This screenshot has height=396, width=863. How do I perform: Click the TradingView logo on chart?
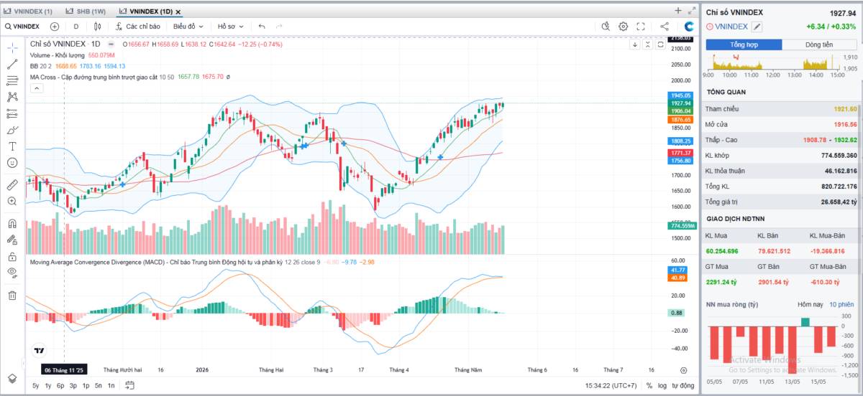(39, 351)
